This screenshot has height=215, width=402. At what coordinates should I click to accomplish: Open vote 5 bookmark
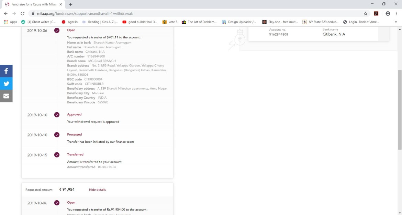(170, 22)
